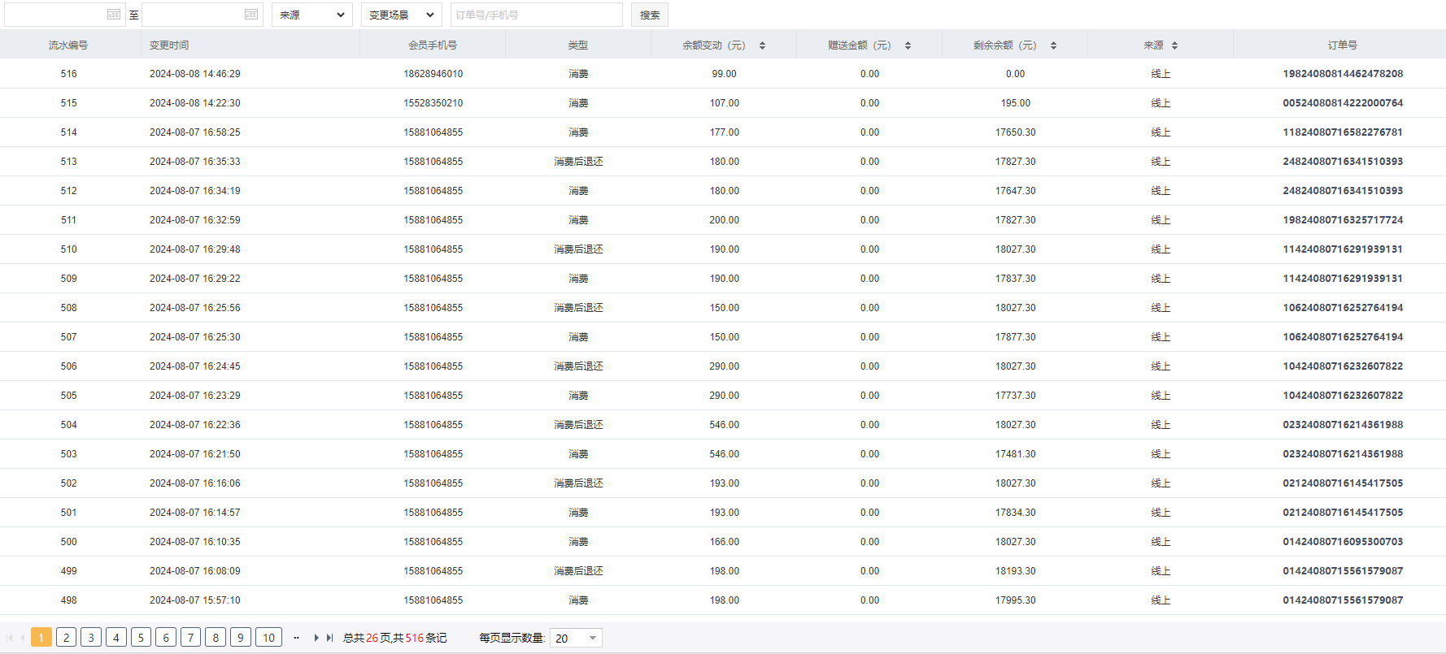Click the 变更时间 column header
1446x654 pixels.
coord(169,45)
